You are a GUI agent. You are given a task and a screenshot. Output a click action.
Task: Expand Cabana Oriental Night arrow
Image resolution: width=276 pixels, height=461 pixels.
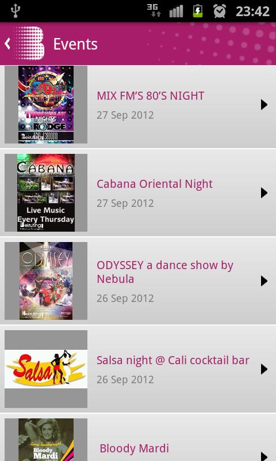click(264, 193)
